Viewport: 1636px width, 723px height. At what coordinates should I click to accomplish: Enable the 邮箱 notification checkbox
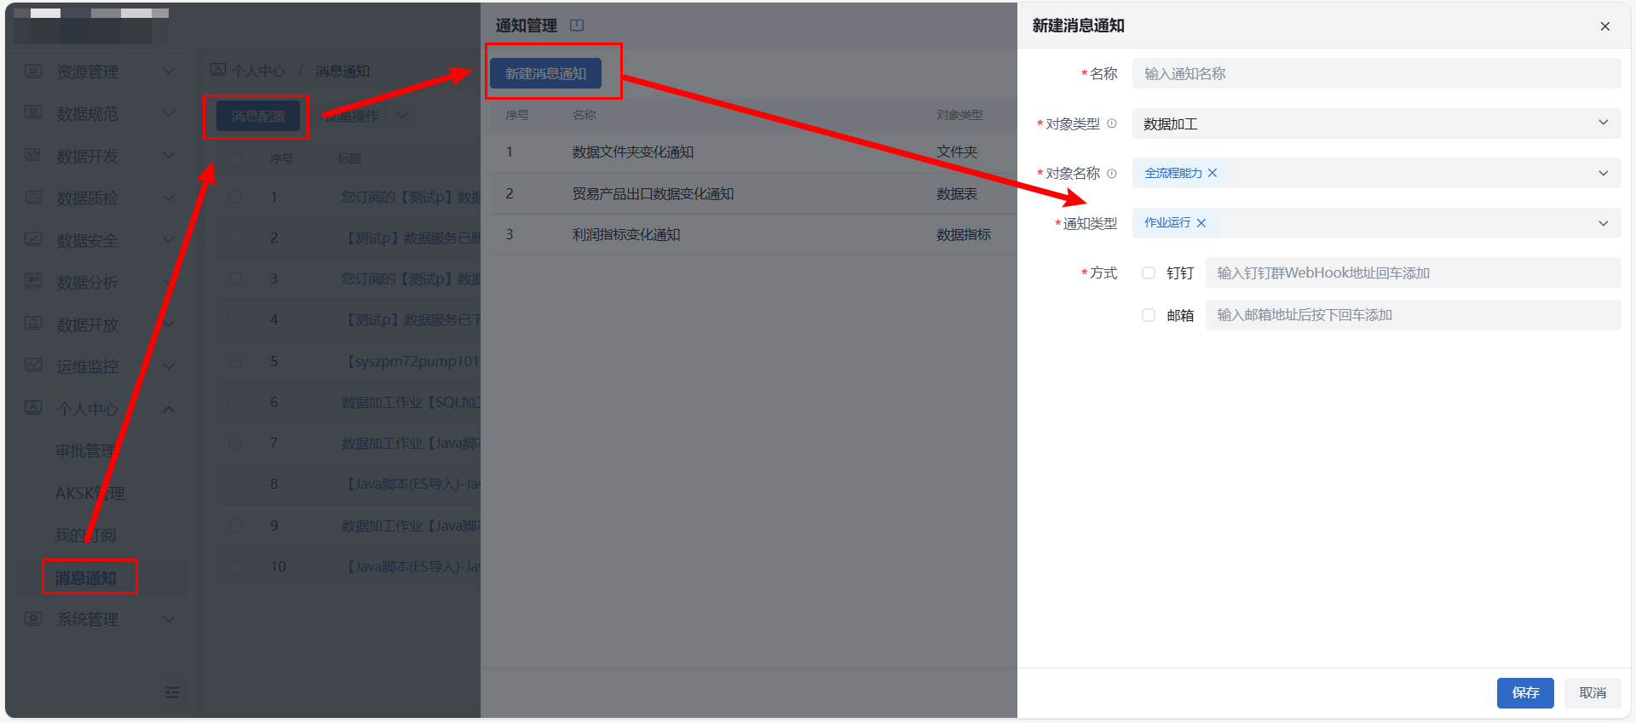(1149, 315)
